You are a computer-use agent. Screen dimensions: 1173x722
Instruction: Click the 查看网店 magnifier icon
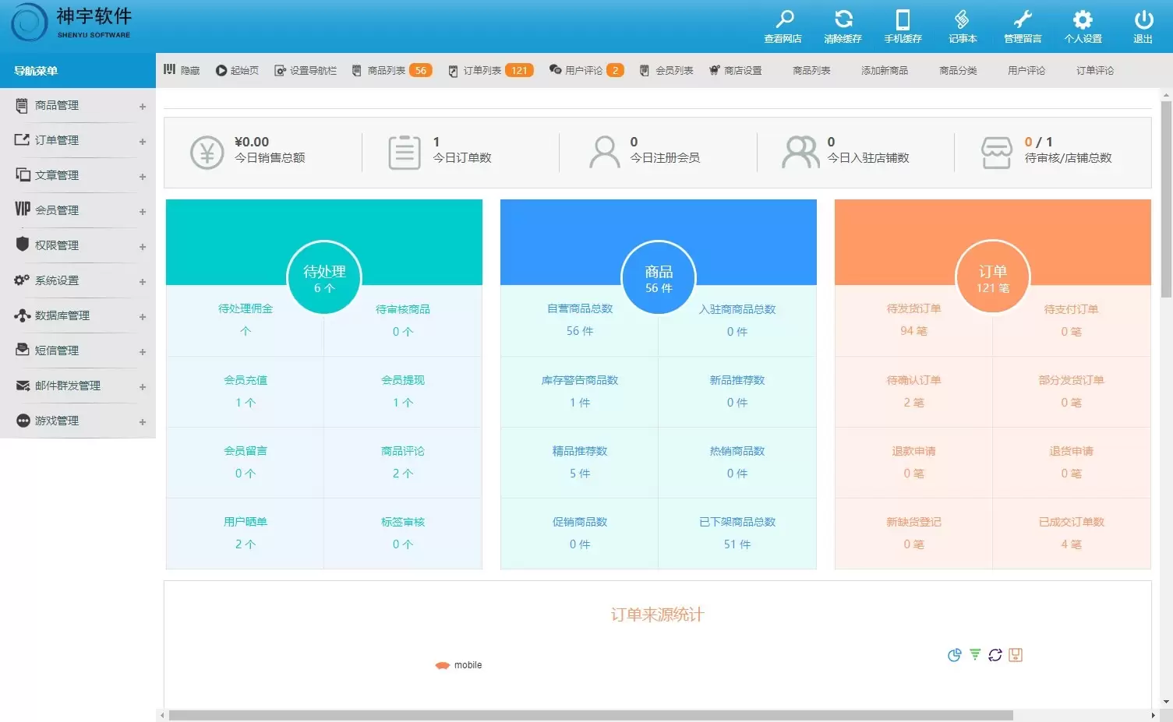pos(783,20)
